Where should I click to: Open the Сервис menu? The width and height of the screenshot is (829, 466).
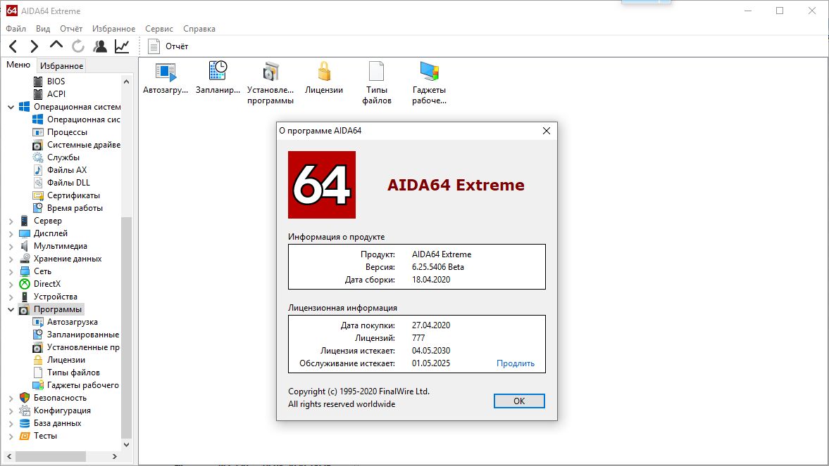tap(159, 29)
